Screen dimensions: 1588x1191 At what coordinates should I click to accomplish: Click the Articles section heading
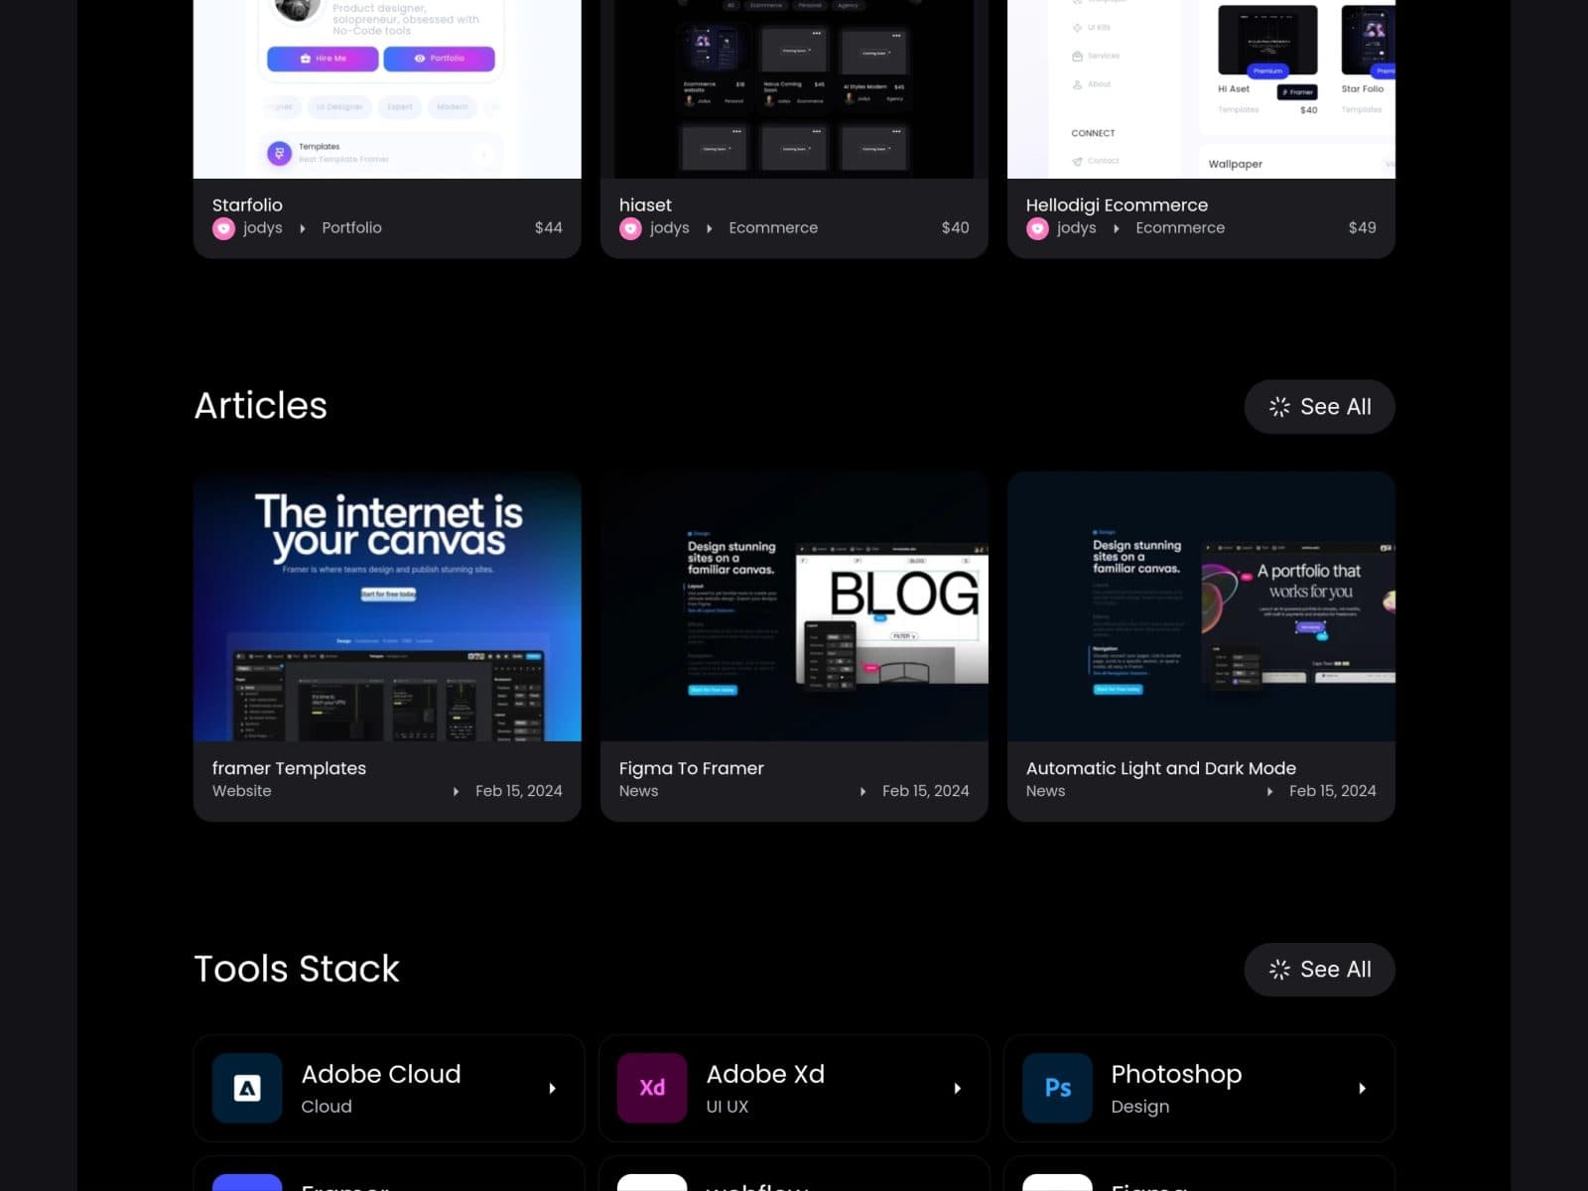coord(261,406)
